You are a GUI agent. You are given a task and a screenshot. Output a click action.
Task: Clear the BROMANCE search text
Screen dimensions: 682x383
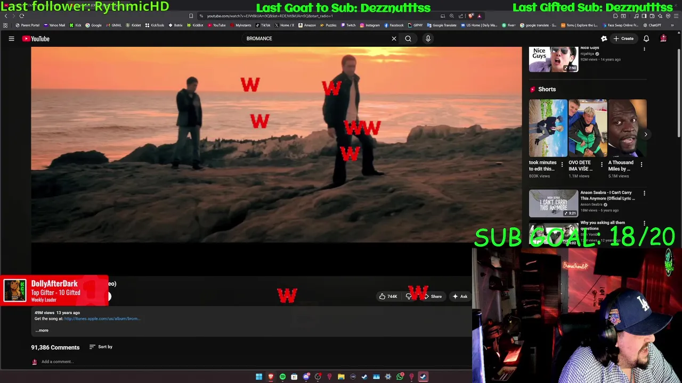[x=394, y=38]
